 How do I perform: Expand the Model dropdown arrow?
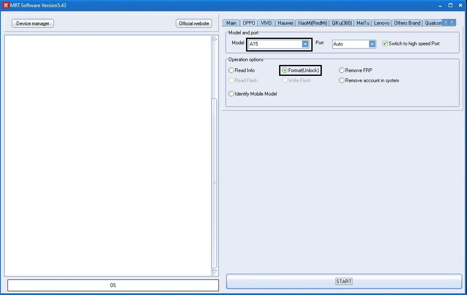305,44
